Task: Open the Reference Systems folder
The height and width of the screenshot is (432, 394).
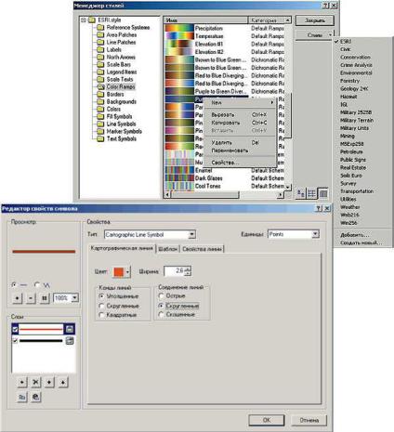Action: pyautogui.click(x=124, y=27)
